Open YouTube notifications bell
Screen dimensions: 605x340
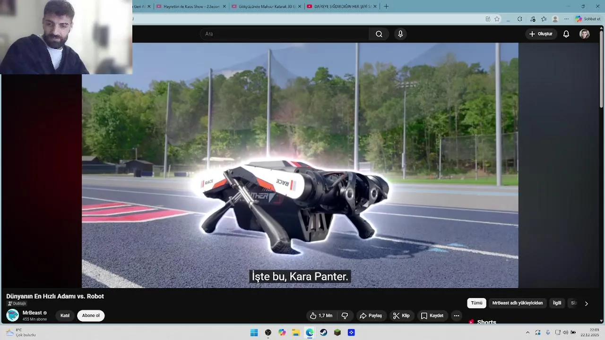click(x=566, y=34)
